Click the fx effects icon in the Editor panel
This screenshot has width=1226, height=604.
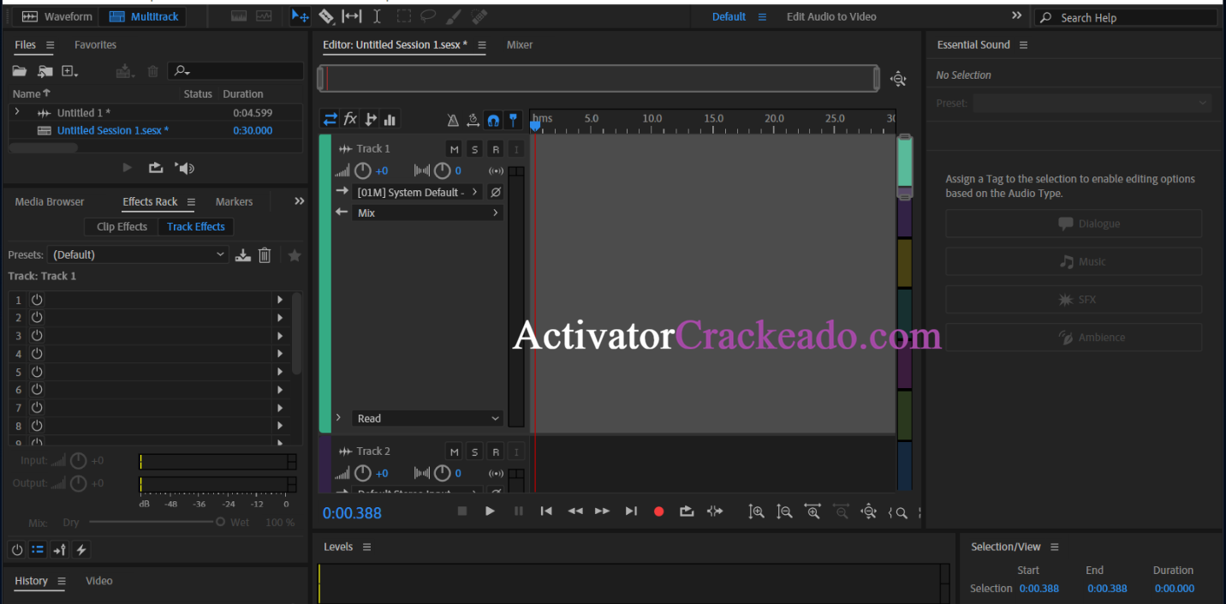click(x=350, y=119)
